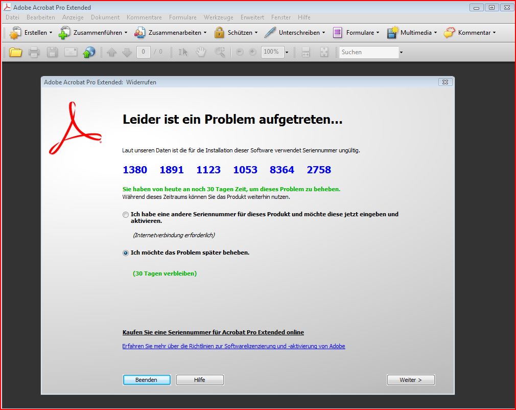516x410 pixels.
Task: Click the Suchen search field
Action: coord(368,52)
